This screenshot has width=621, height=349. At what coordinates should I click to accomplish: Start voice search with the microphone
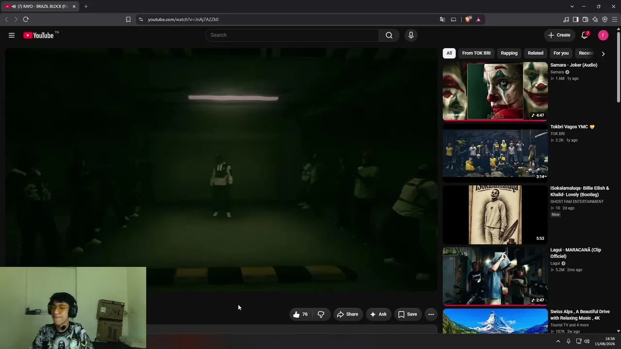pyautogui.click(x=411, y=35)
